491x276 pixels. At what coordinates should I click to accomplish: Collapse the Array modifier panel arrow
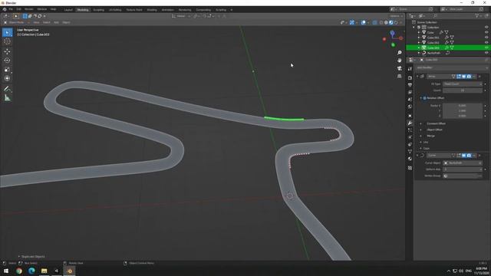coord(417,77)
